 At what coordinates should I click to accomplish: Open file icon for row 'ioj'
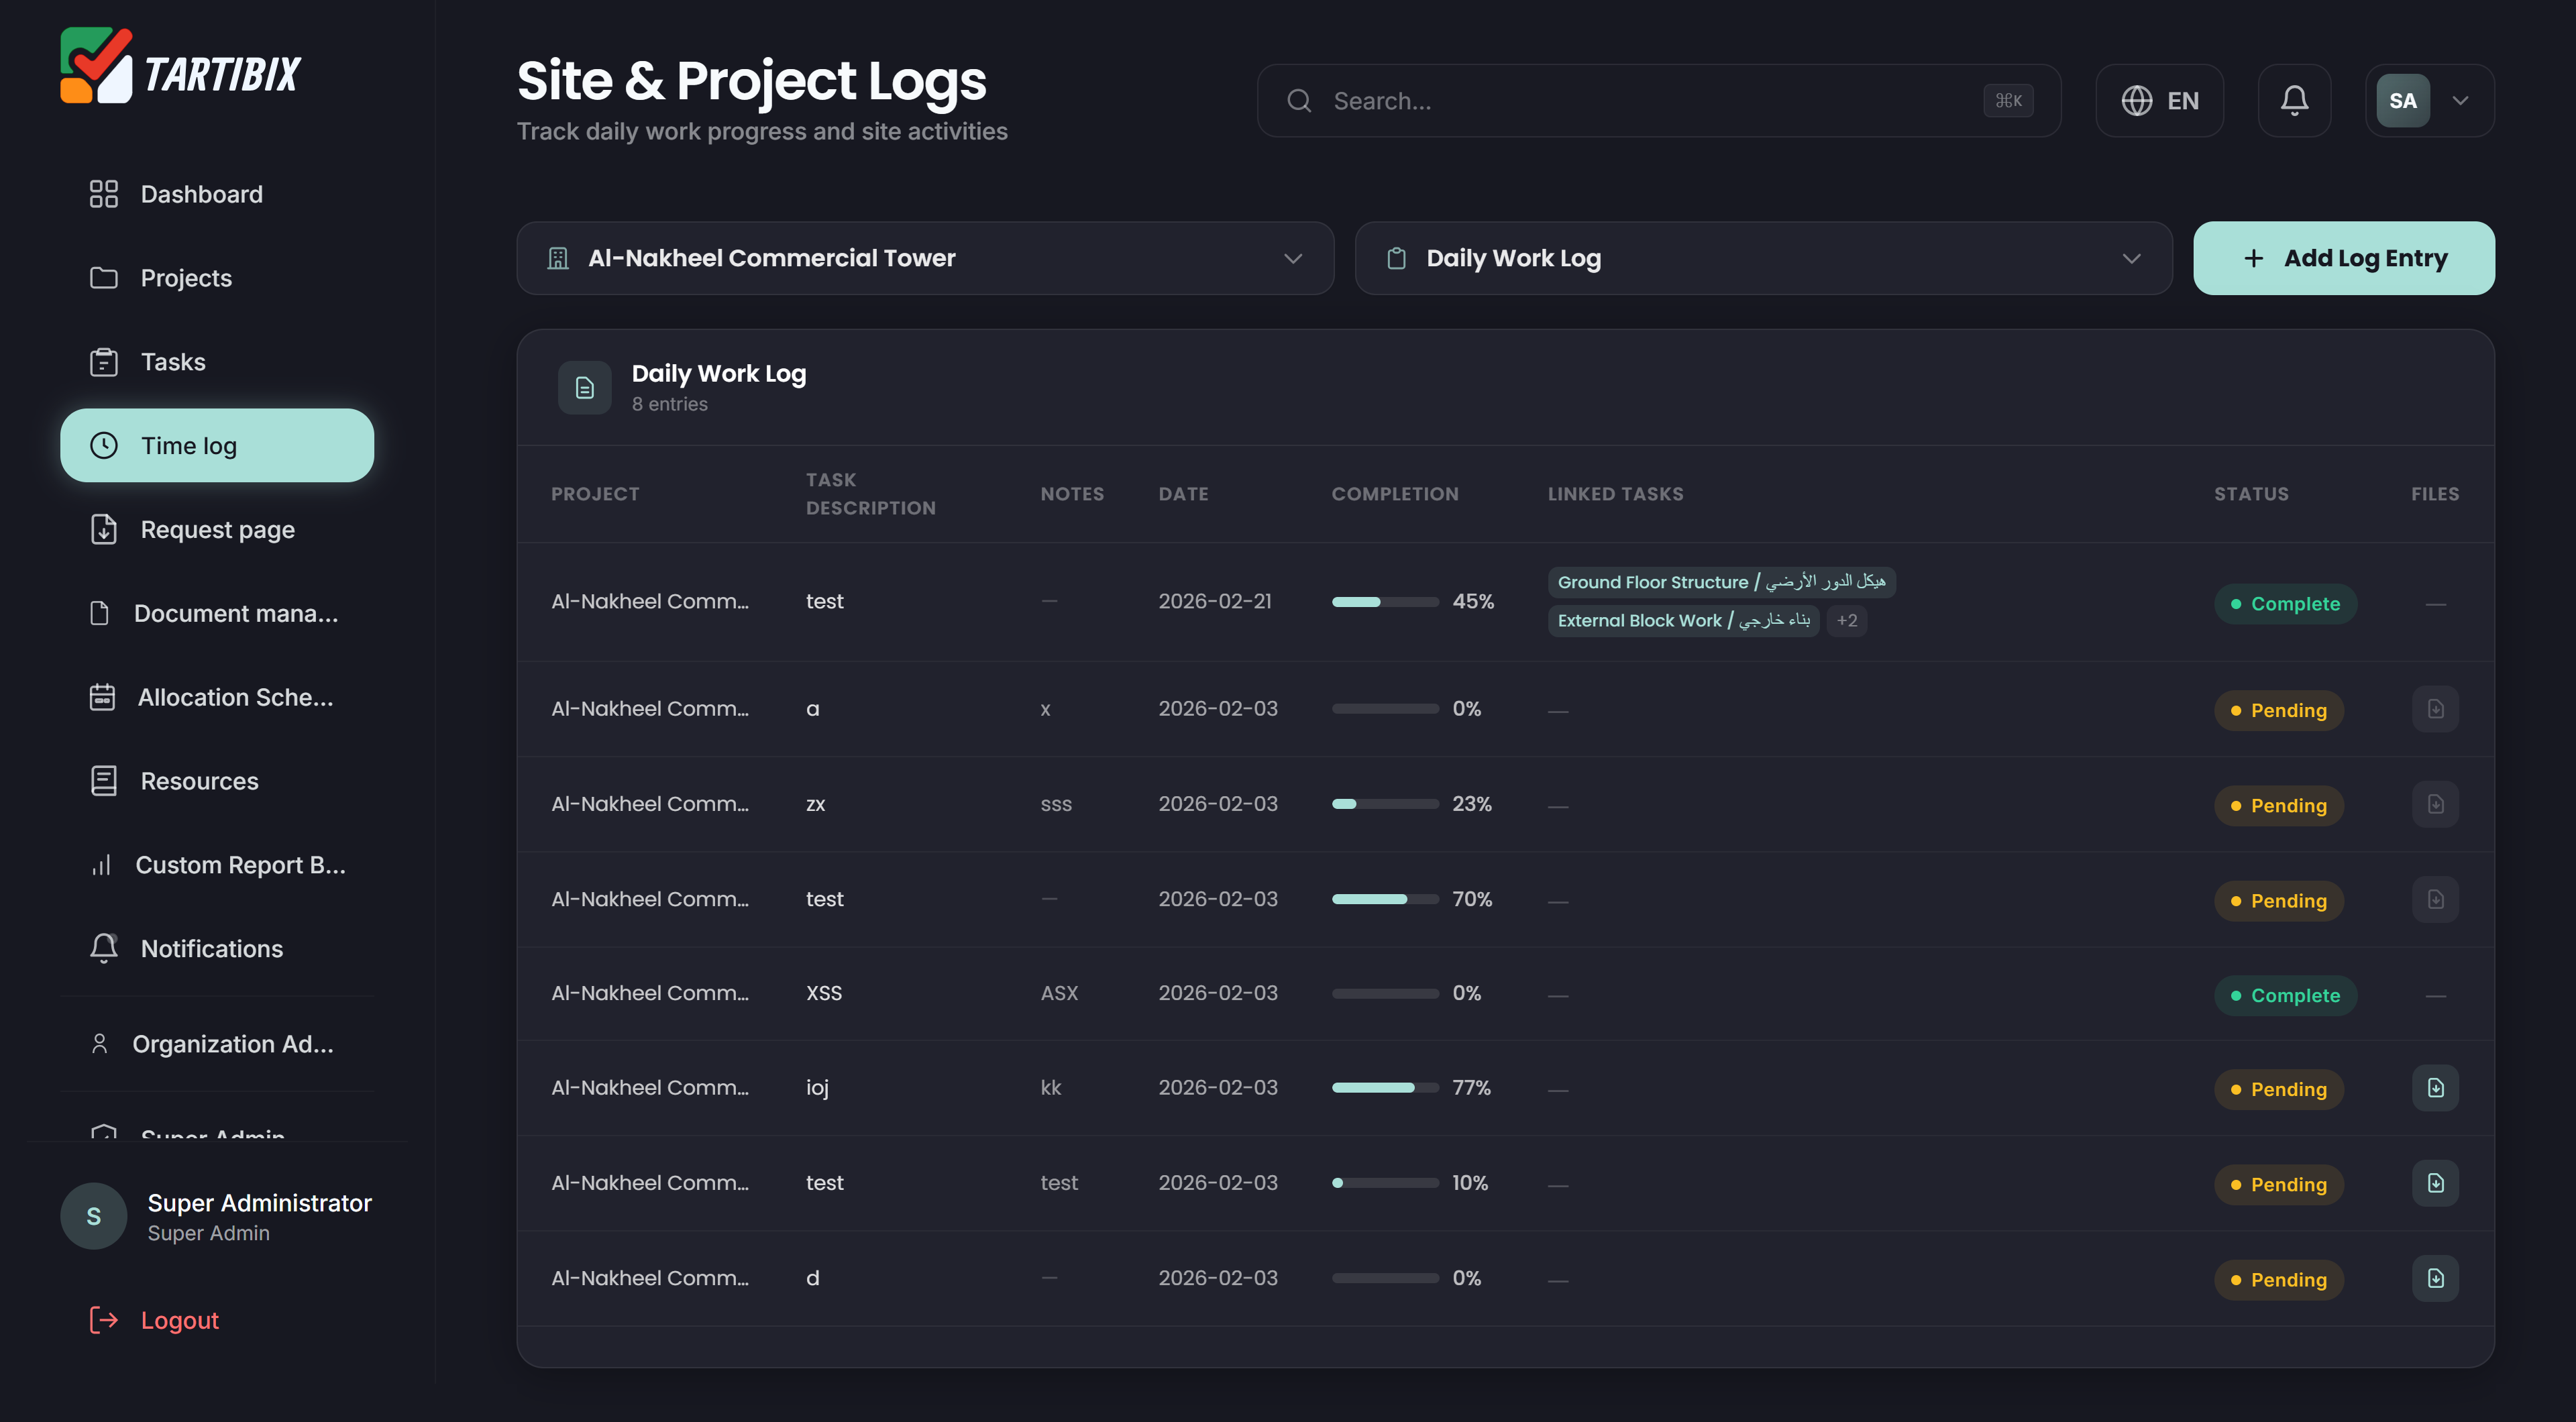[2435, 1088]
